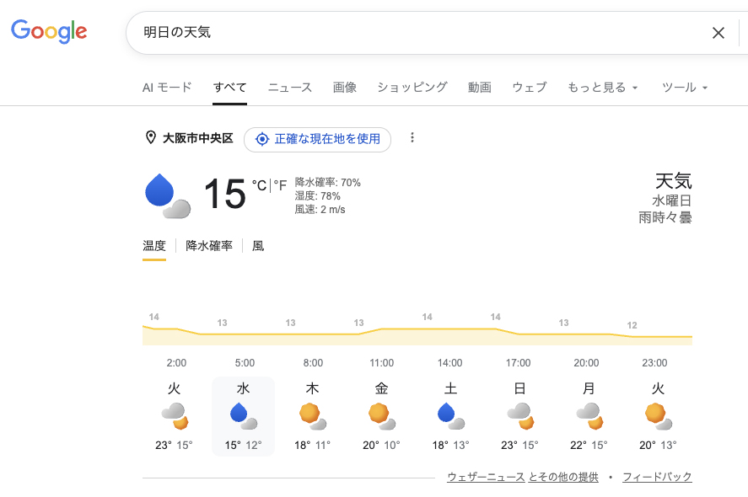748x497 pixels.
Task: Select Sunday's cloudy forecast icon
Action: (518, 415)
